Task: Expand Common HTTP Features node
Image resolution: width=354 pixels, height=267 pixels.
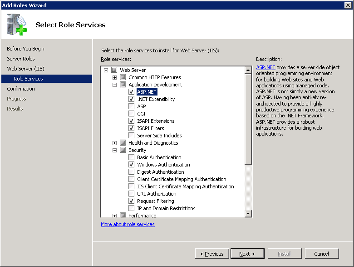Action: pos(114,77)
